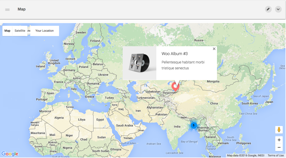Switch to Satellite view
286x158 pixels.
coord(20,31)
